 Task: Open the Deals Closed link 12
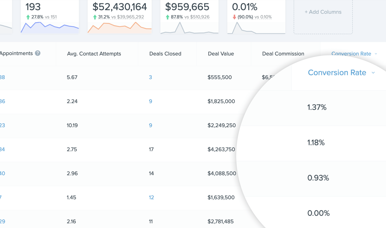point(151,197)
